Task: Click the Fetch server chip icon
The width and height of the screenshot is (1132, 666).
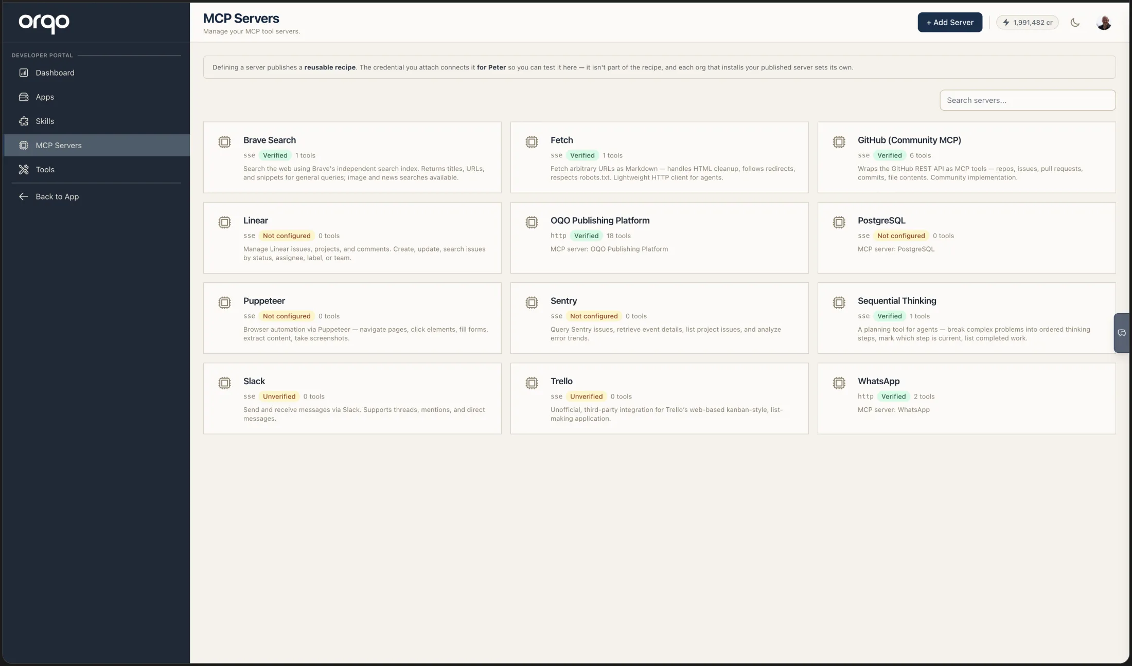Action: (x=532, y=141)
